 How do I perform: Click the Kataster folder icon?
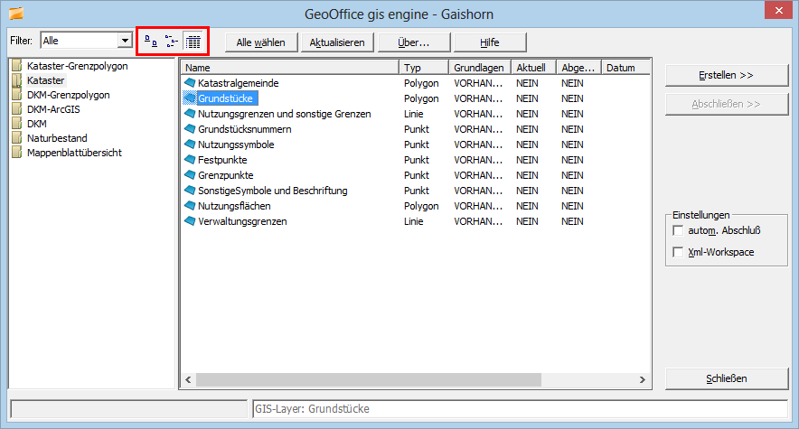17,80
